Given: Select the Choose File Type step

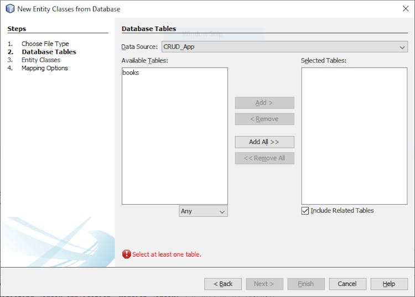Looking at the screenshot, I should click(x=45, y=44).
